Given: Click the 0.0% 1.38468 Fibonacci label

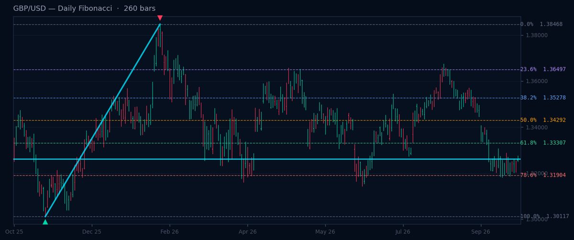Looking at the screenshot, I should tap(541, 24).
